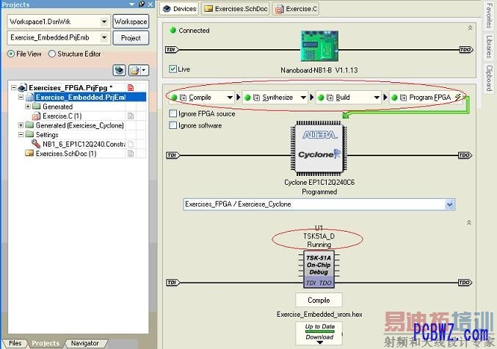Click the compile project toolbar icon in Projects panel
The width and height of the screenshot is (497, 349).
120,70
